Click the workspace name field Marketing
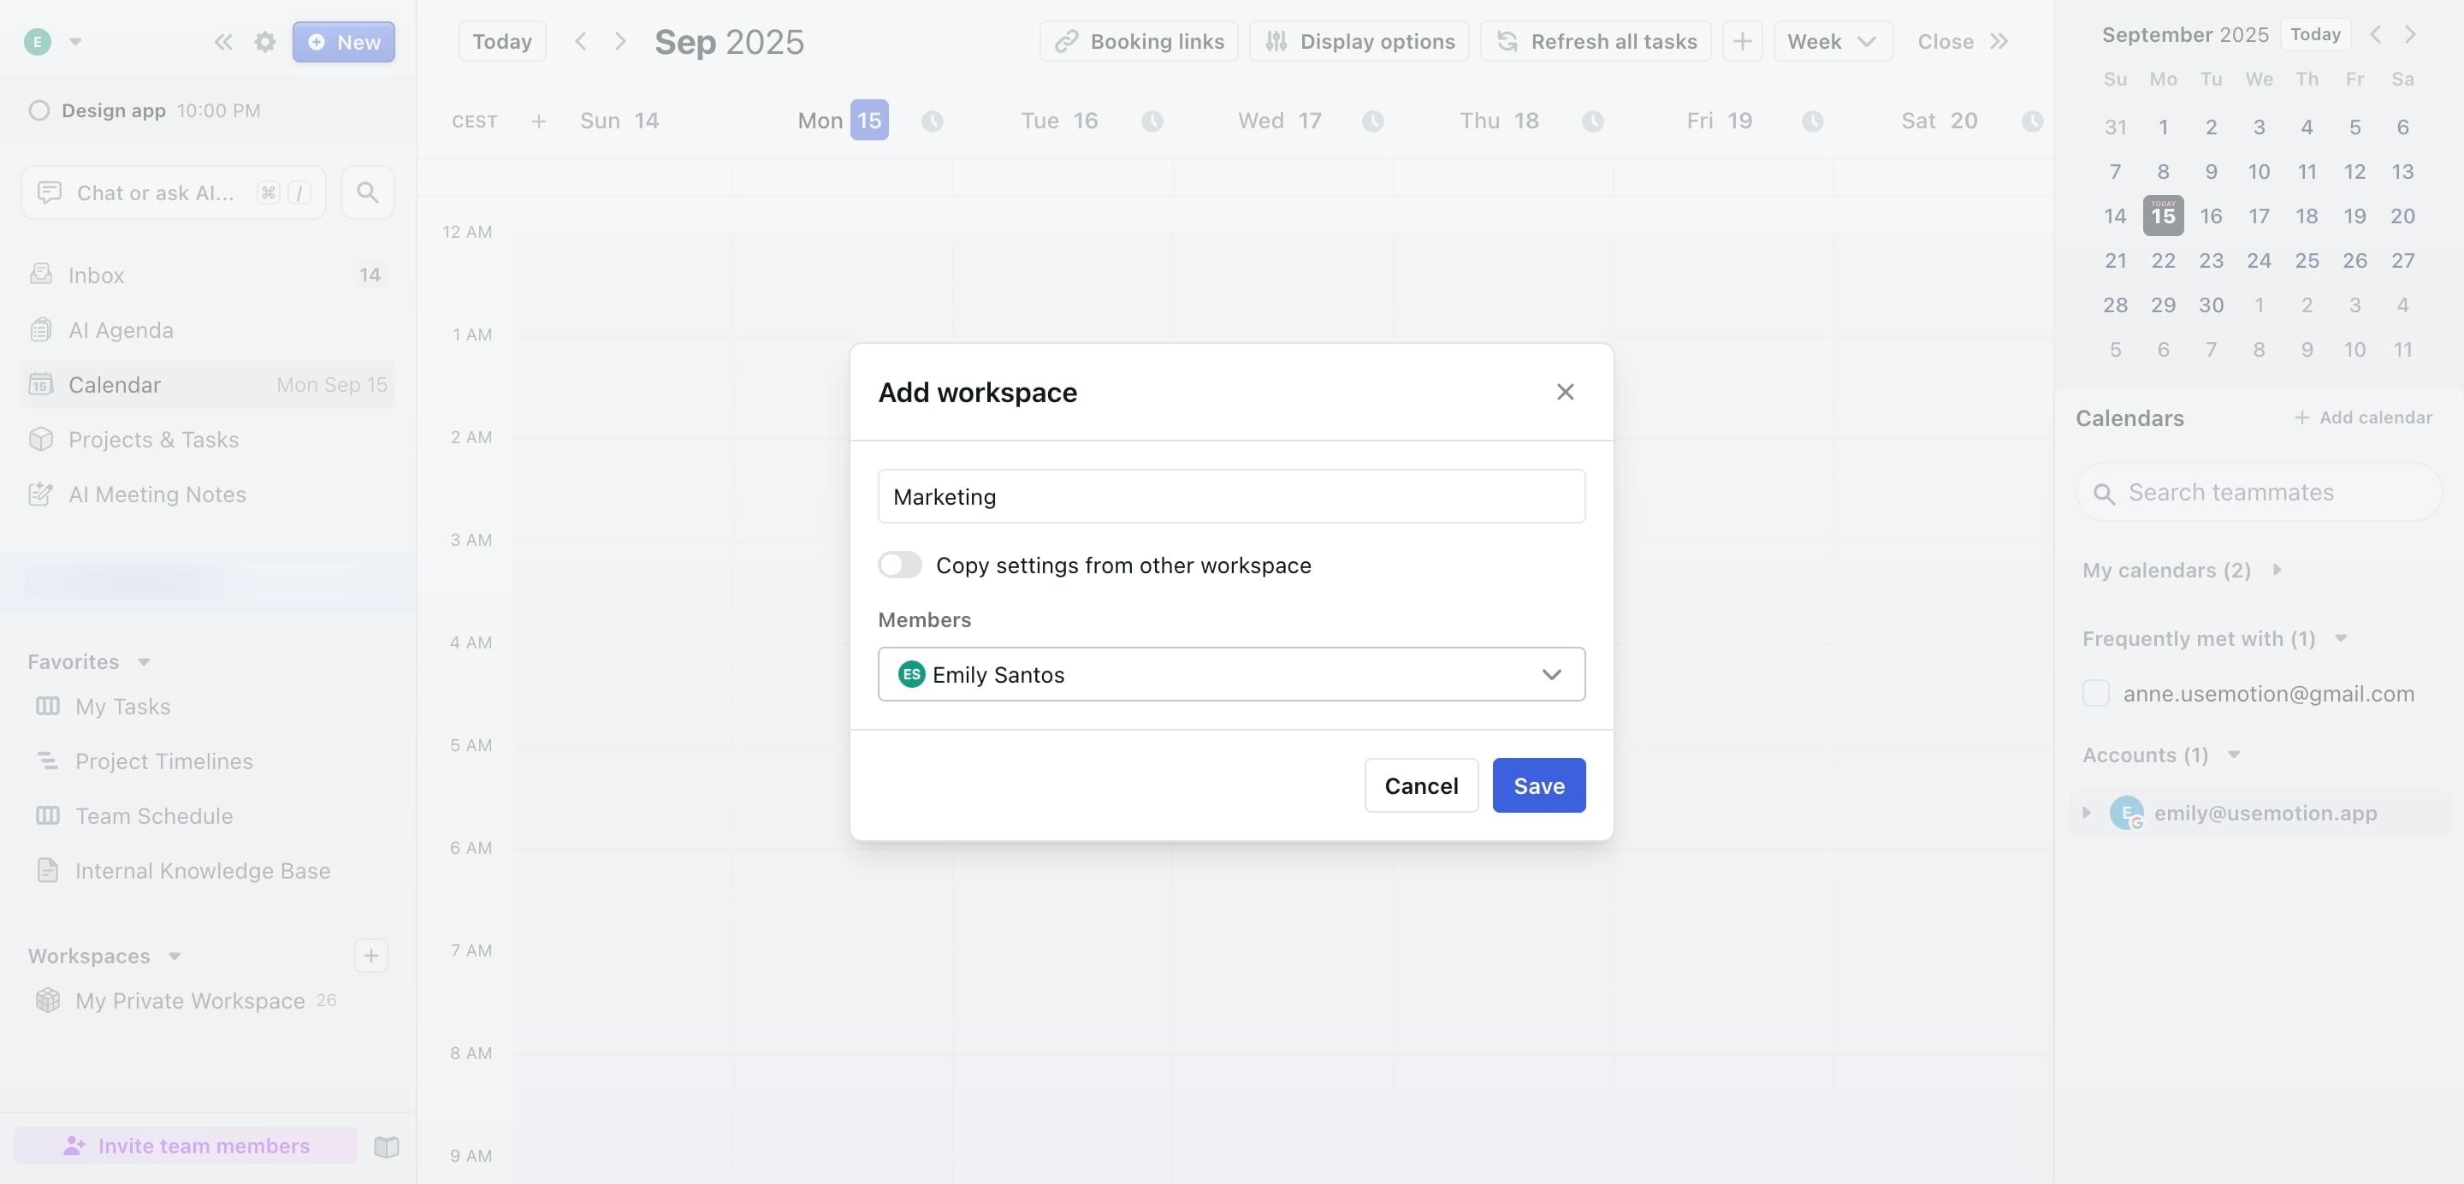The height and width of the screenshot is (1184, 2464). (x=1231, y=496)
